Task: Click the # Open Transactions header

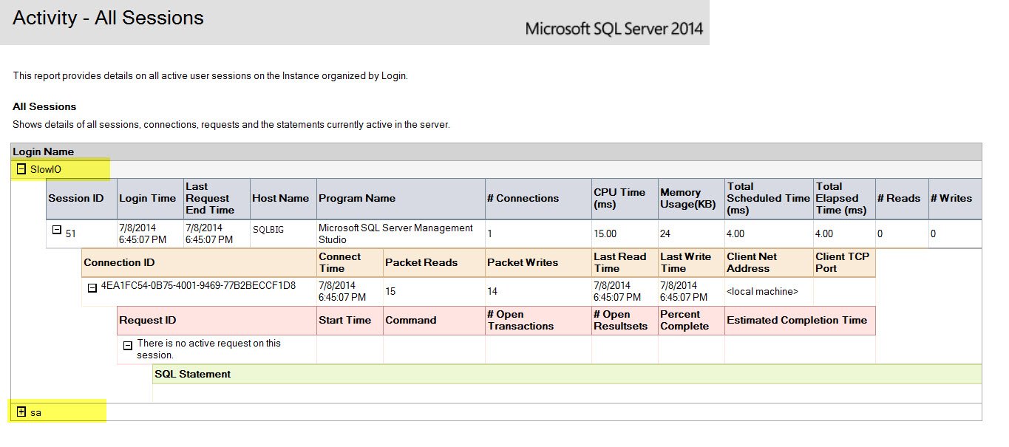Action: pyautogui.click(x=539, y=320)
